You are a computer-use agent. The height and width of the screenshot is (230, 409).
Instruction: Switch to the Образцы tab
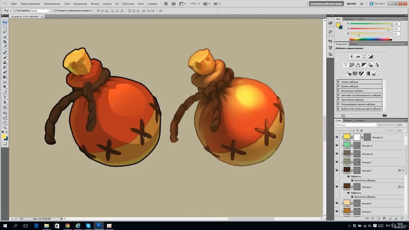pyautogui.click(x=349, y=19)
